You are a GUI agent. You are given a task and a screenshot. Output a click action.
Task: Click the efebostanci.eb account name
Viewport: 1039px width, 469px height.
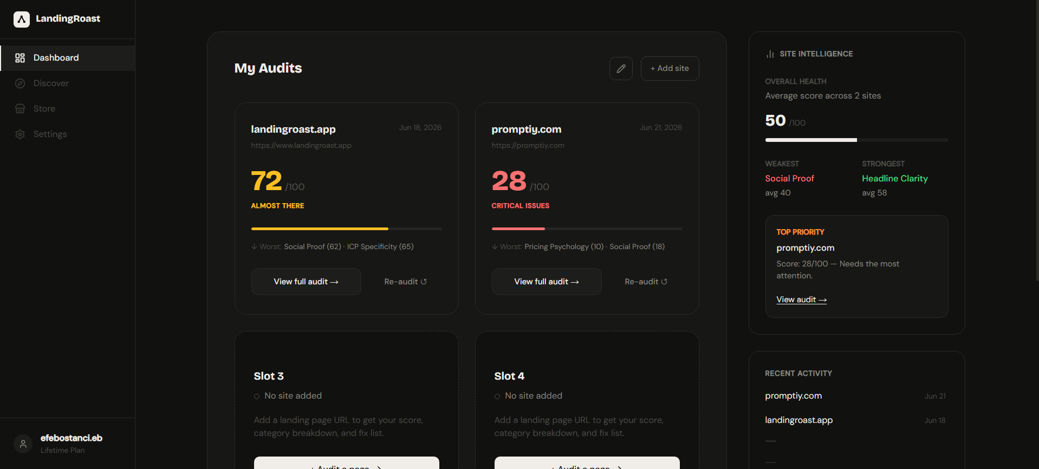(72, 438)
